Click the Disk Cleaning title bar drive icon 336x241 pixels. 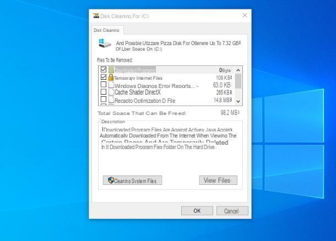(x=96, y=15)
